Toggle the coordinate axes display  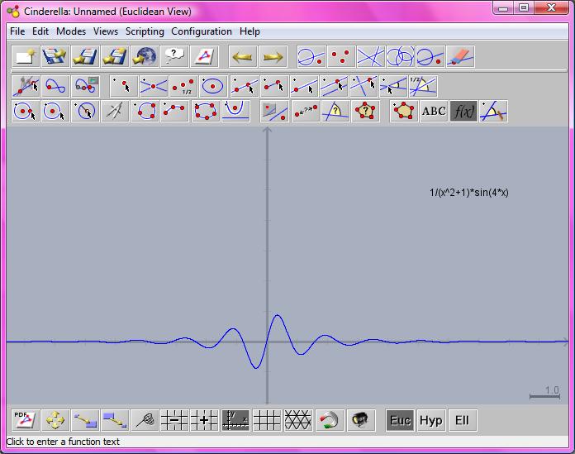point(235,420)
